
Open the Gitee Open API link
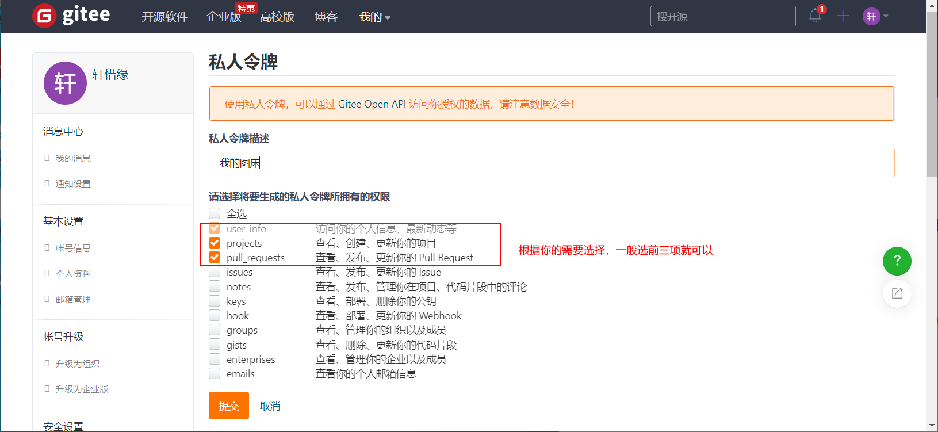point(372,104)
